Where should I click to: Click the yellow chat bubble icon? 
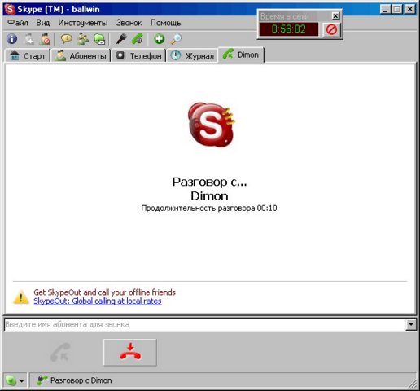click(x=66, y=39)
